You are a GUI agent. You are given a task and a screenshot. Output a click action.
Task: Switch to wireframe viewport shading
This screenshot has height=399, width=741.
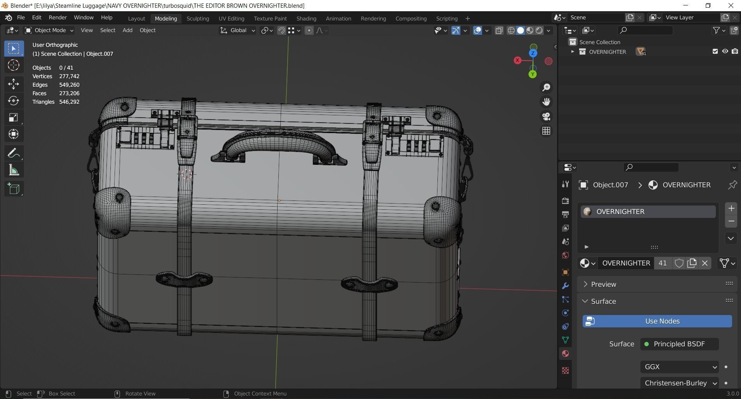511,30
